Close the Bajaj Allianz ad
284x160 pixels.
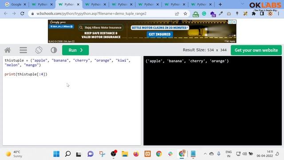click(234, 22)
